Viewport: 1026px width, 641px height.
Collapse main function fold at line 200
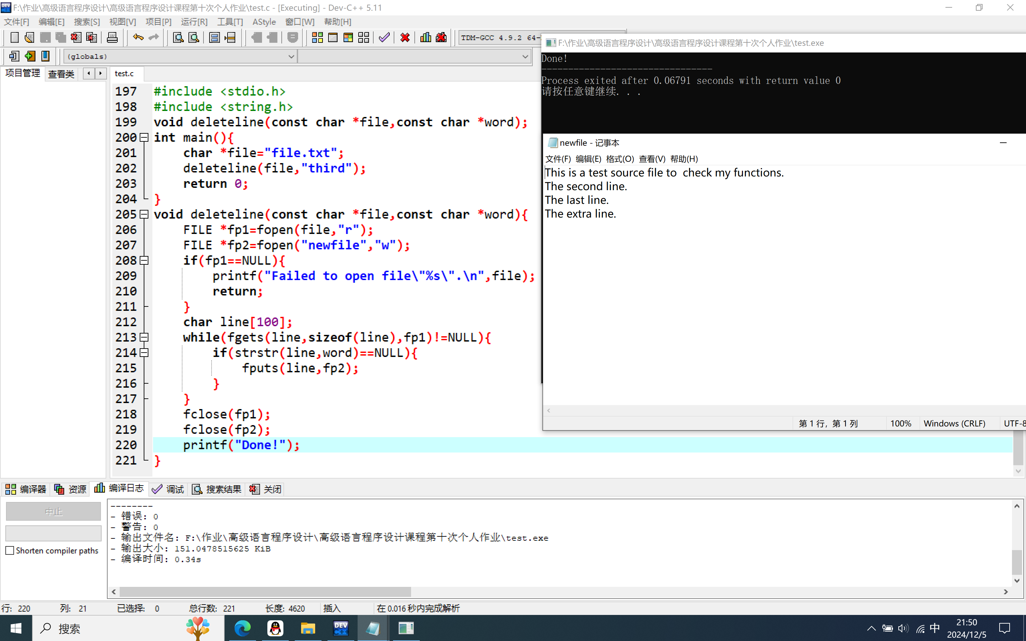(x=144, y=137)
